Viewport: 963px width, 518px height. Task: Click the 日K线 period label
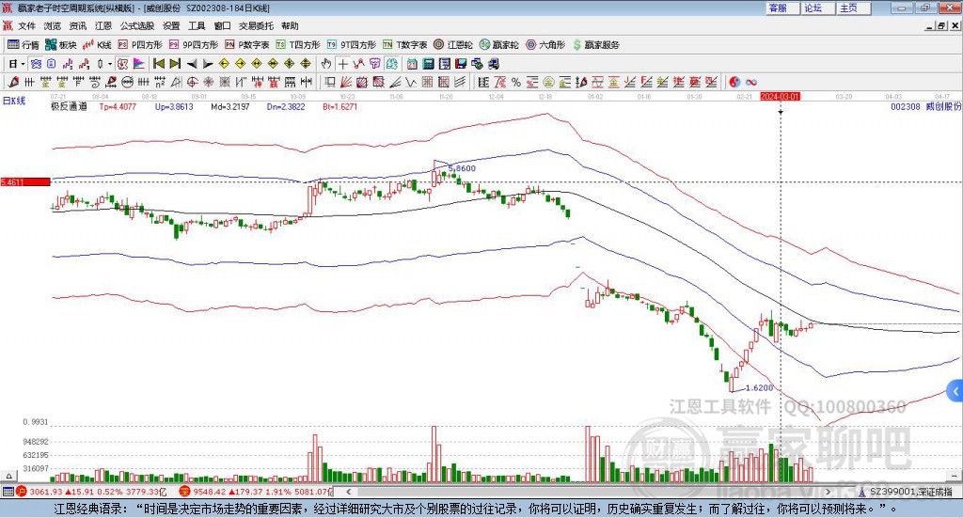point(14,101)
